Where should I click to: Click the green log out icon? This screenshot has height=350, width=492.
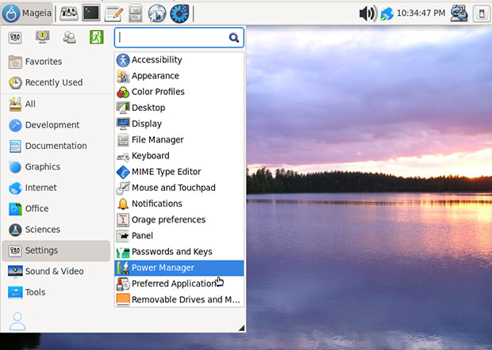97,37
